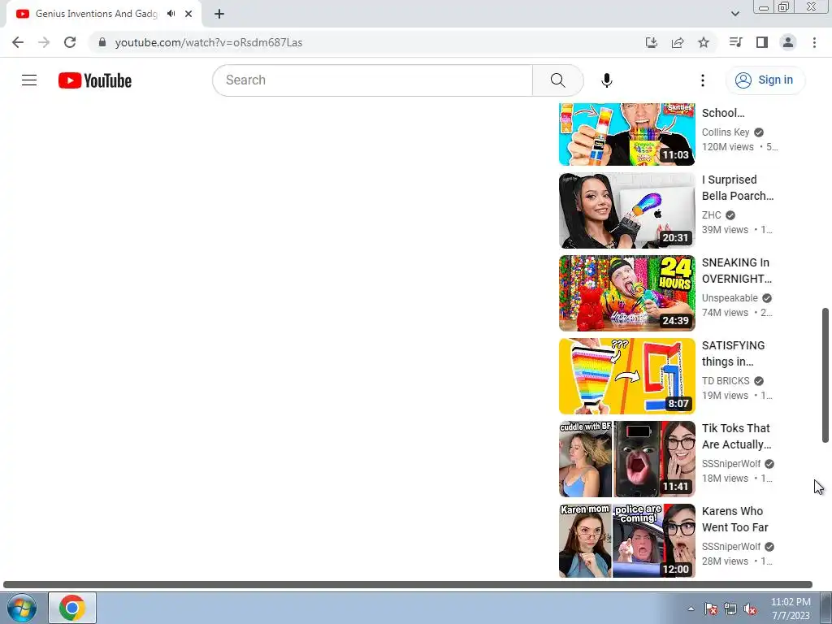832x624 pixels.
Task: Open the Karen mom video thumbnail
Action: (x=626, y=540)
